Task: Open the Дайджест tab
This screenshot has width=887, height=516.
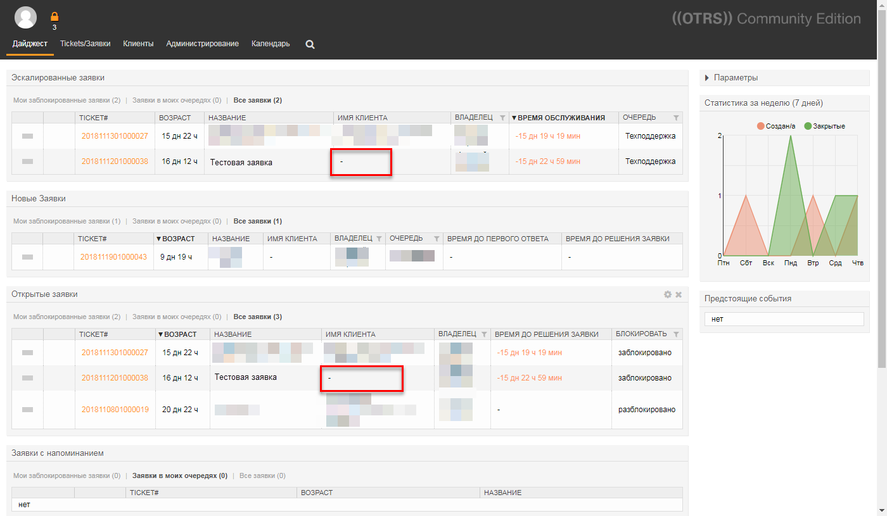Action: pyautogui.click(x=30, y=44)
